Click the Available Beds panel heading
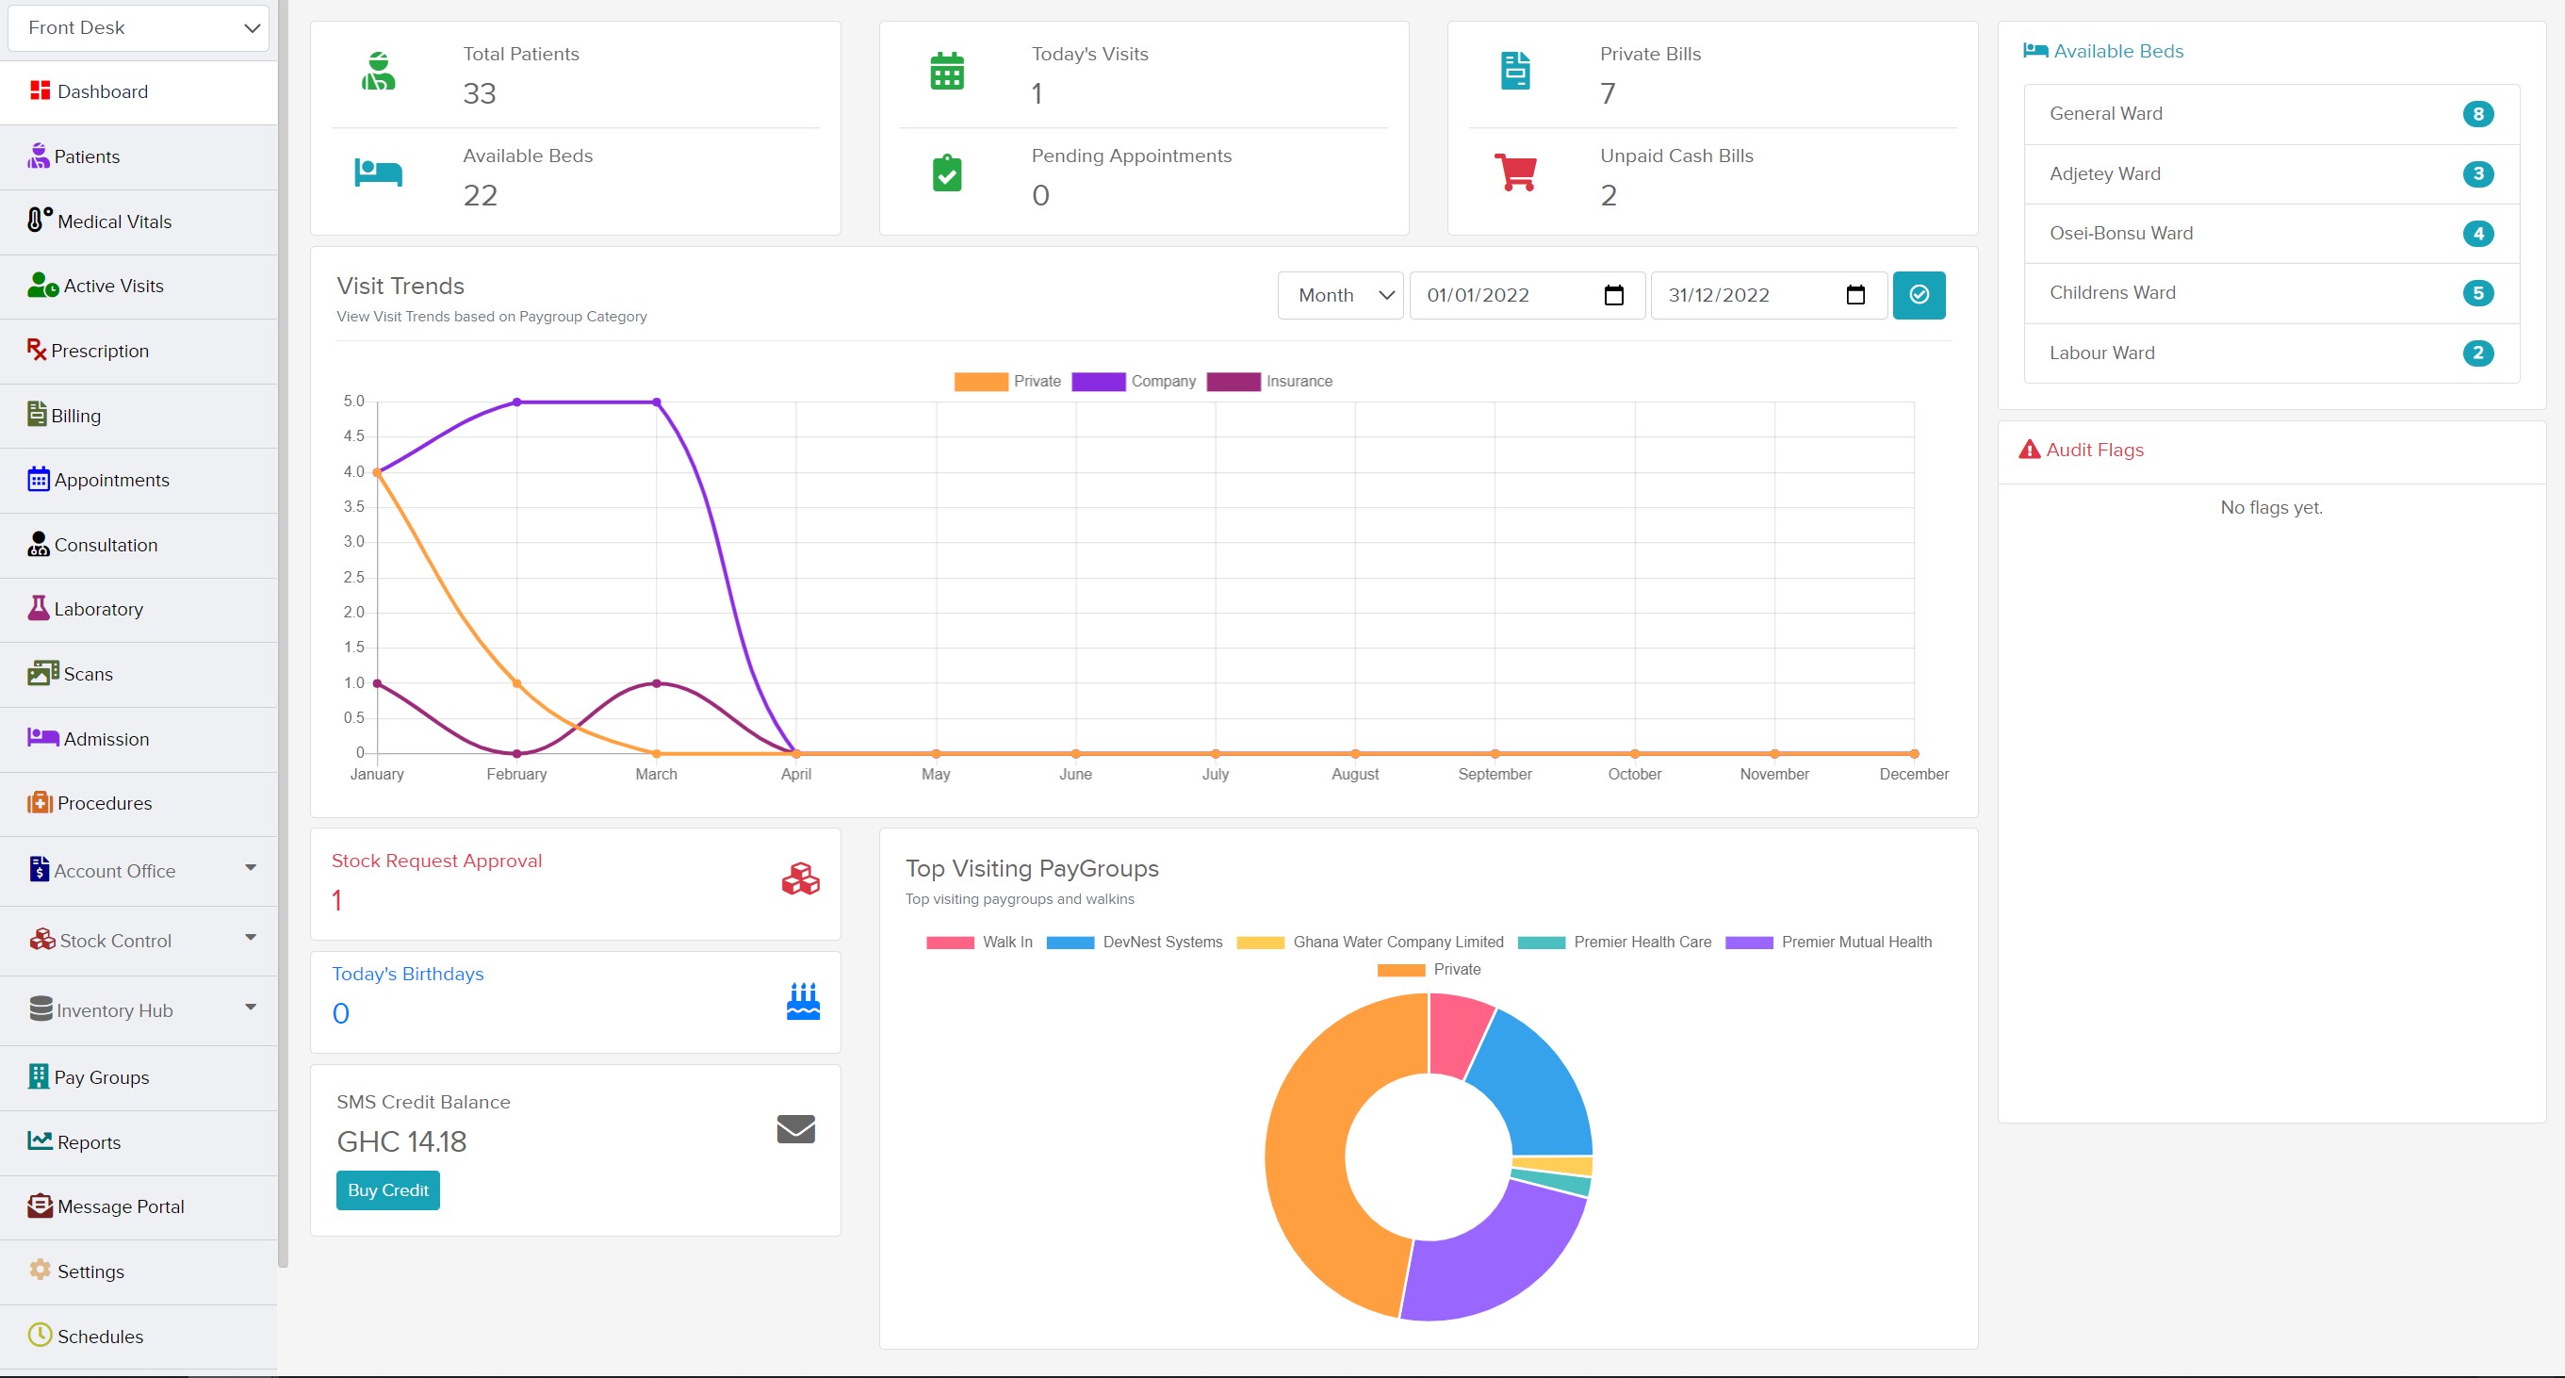Viewport: 2565px width, 1378px height. coord(2103,51)
